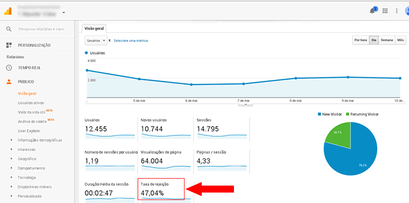This screenshot has height=203, width=409.
Task: Expand the Geográfico arrow
Action: [x=11, y=159]
